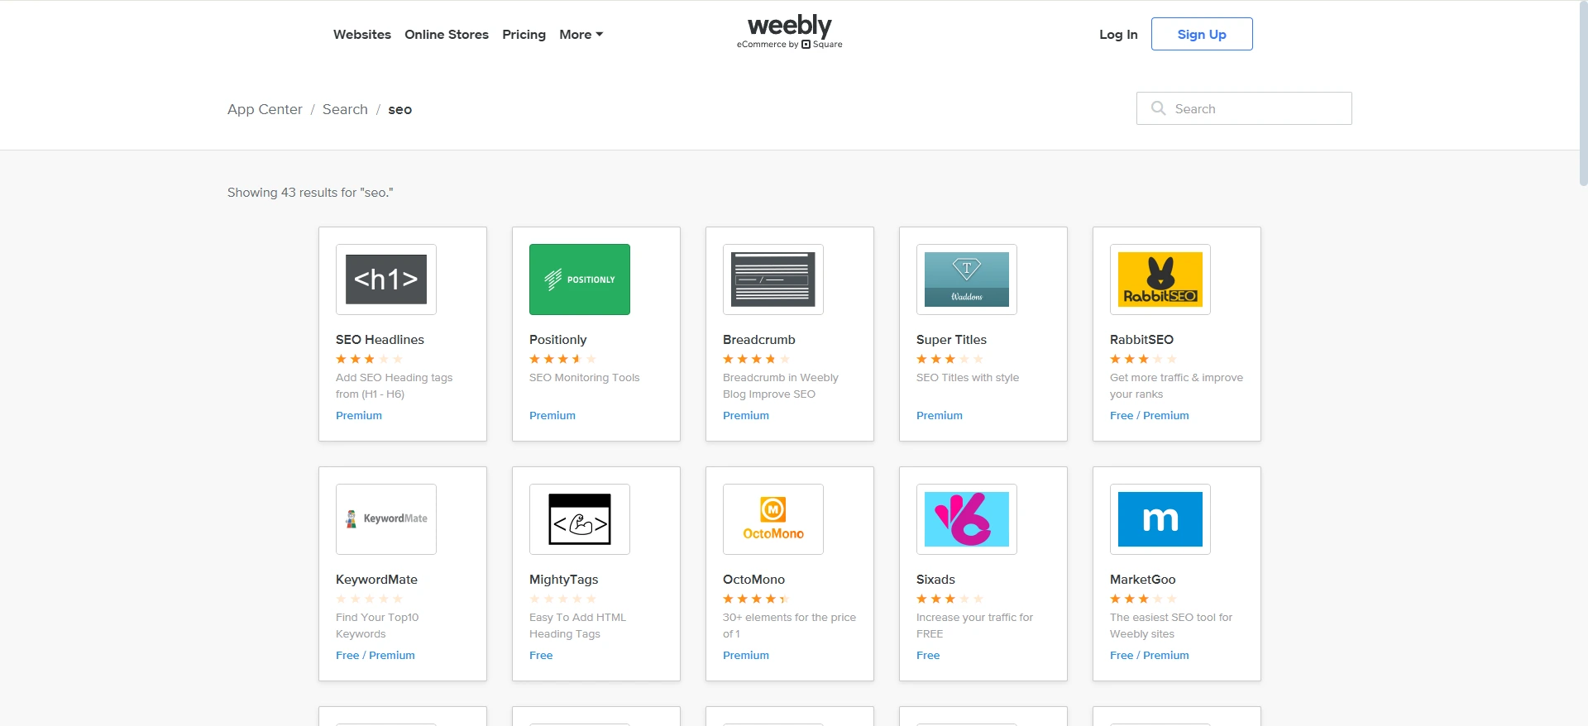Click Breadcrumb star rating
Screen dimensions: 1588x726
(756, 359)
